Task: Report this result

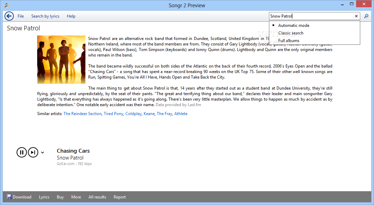Action: click(x=120, y=197)
